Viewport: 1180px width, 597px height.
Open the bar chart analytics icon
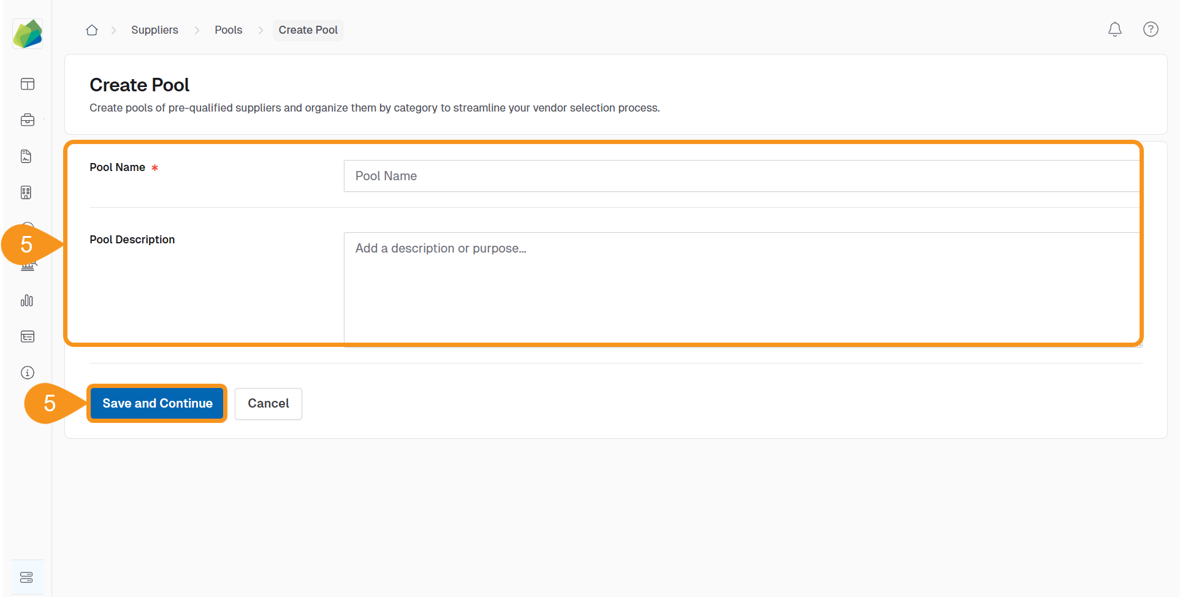(27, 300)
